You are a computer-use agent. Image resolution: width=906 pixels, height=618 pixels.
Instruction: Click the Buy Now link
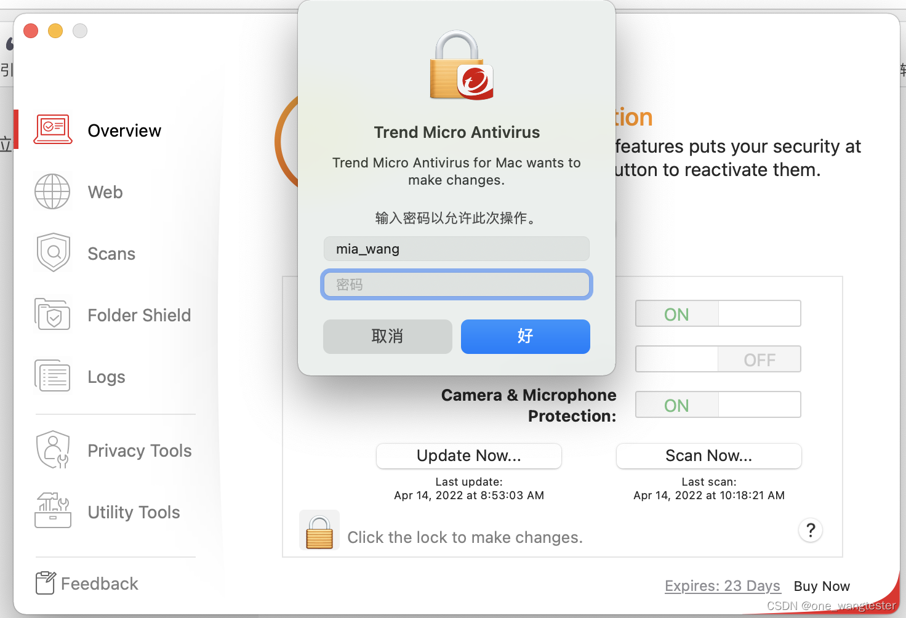(822, 586)
